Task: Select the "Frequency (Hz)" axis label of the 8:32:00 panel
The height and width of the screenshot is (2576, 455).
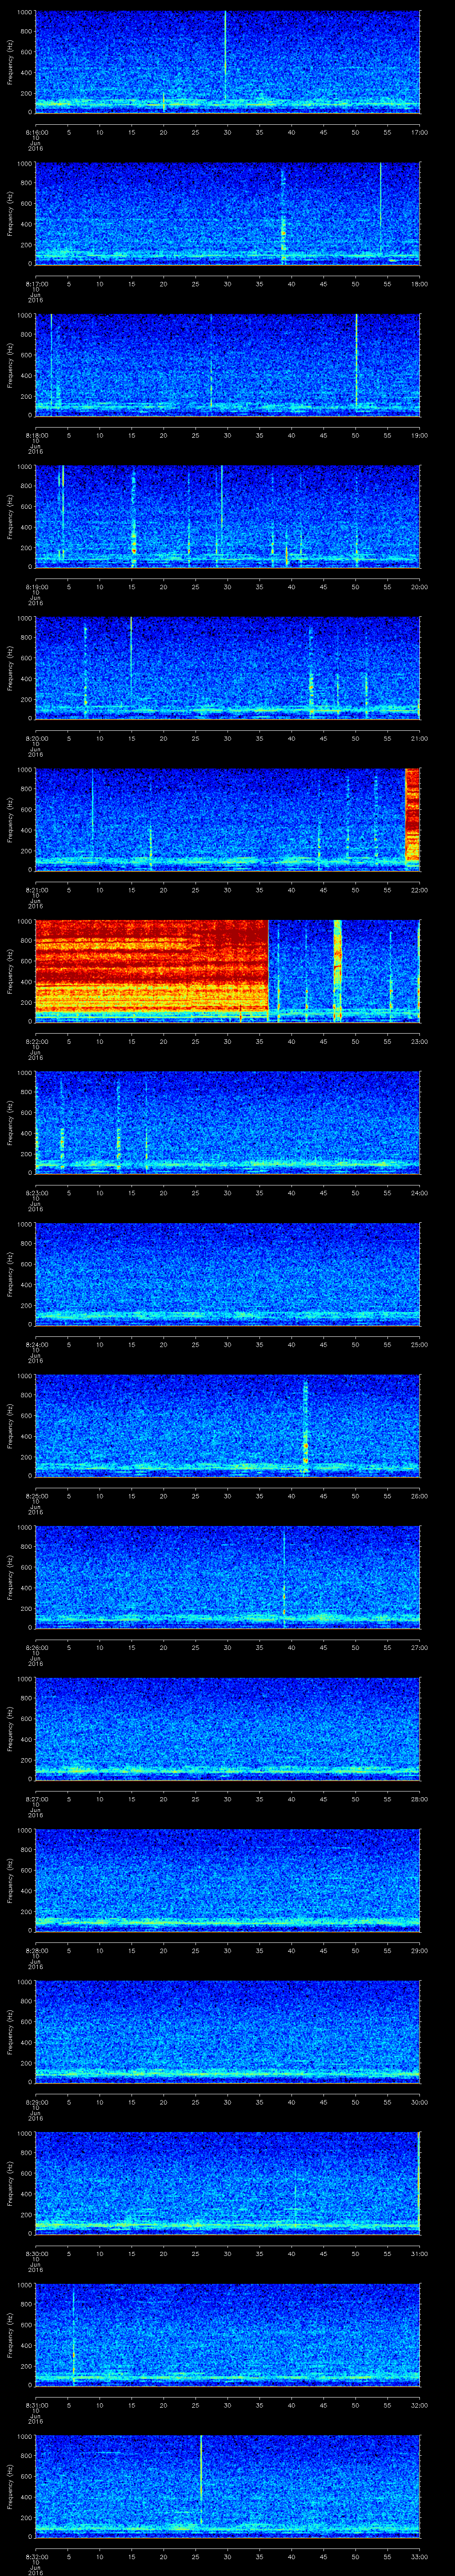Action: [10, 2486]
